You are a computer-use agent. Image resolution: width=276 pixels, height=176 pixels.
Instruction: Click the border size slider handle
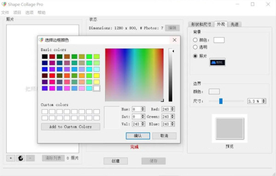point(221,101)
